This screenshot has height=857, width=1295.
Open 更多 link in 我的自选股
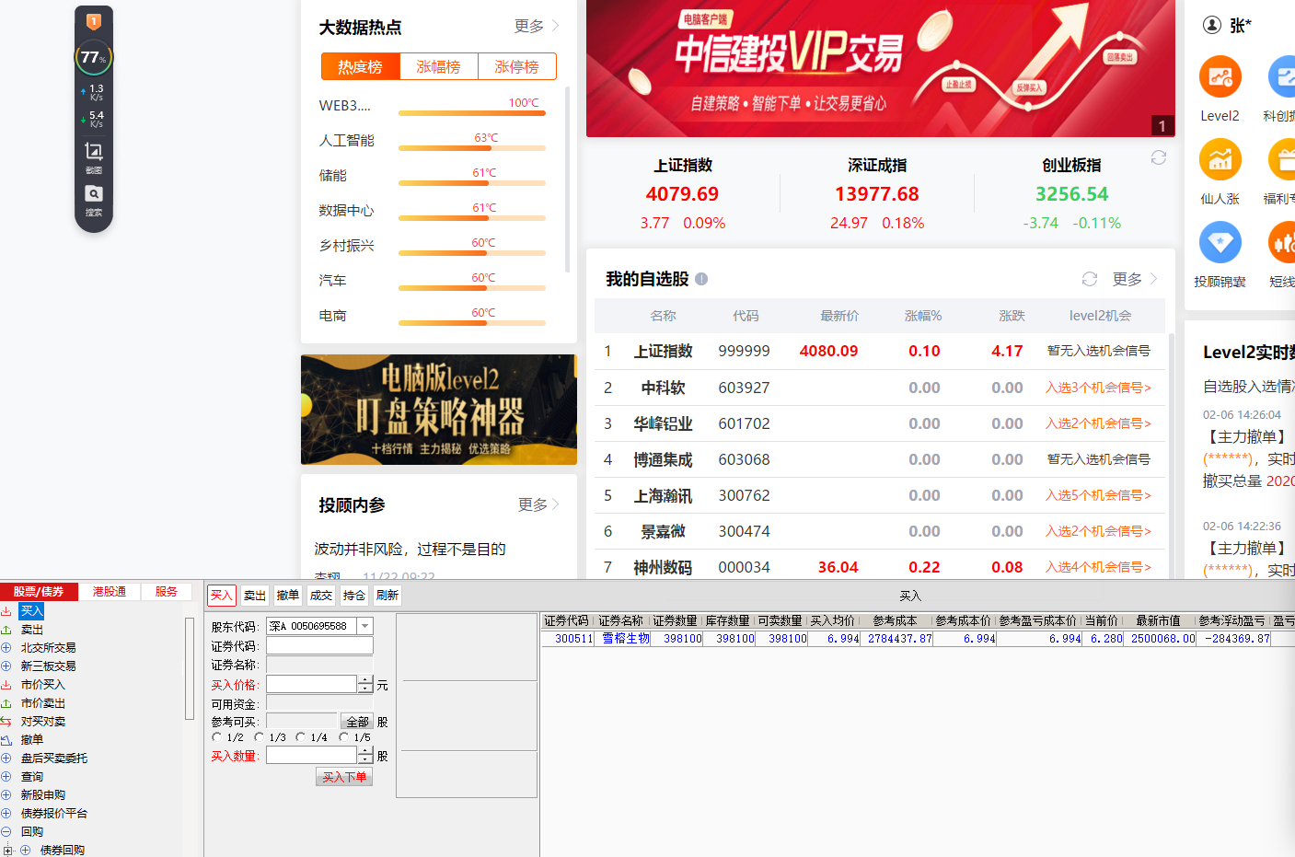coord(1135,279)
